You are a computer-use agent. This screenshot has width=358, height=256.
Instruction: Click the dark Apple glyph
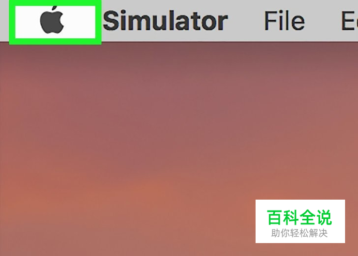click(x=52, y=20)
